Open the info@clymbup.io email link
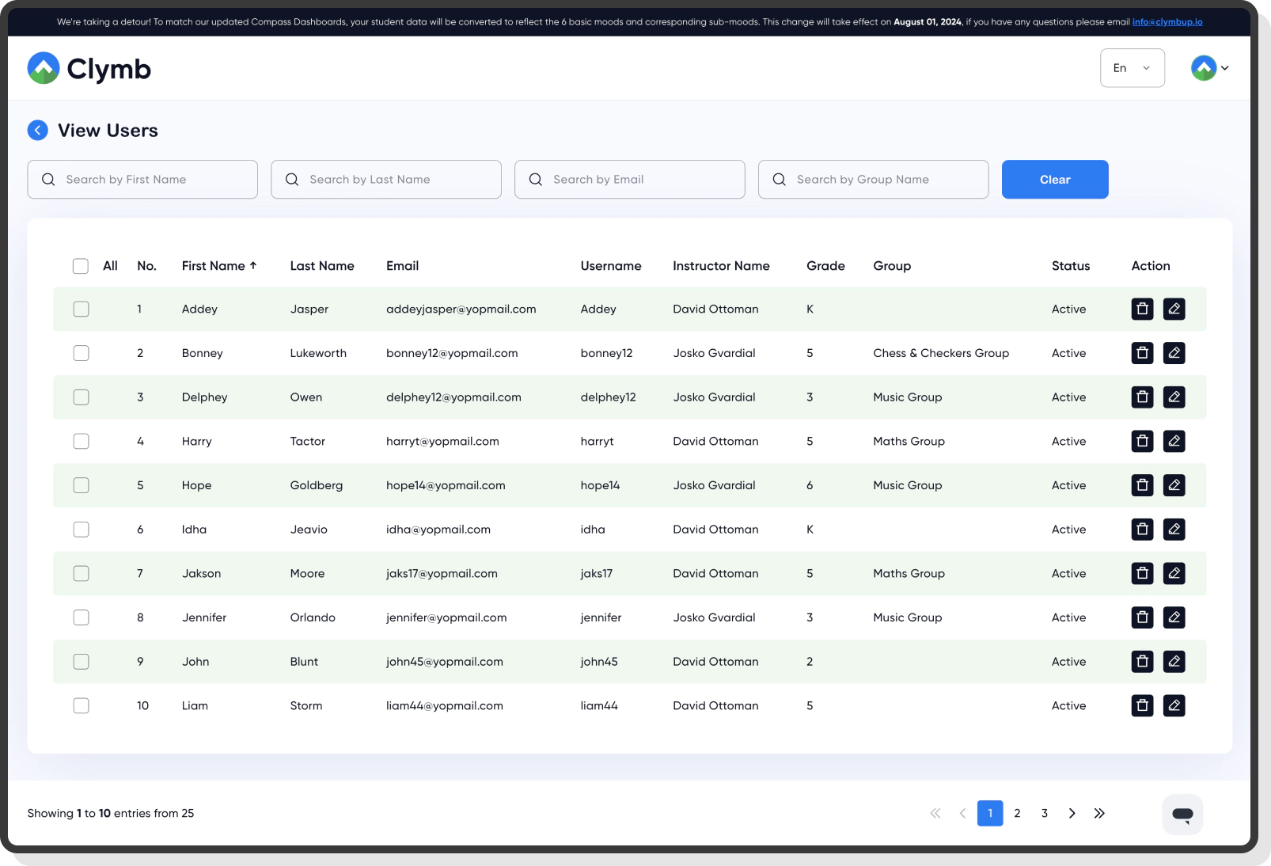Viewport: 1271px width, 866px height. click(1167, 22)
